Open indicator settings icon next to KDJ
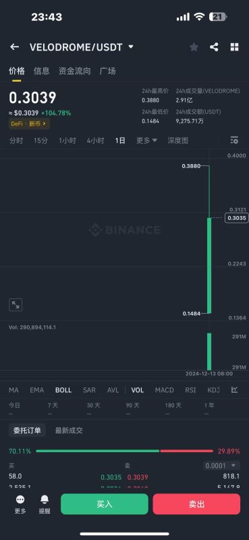 point(235,390)
